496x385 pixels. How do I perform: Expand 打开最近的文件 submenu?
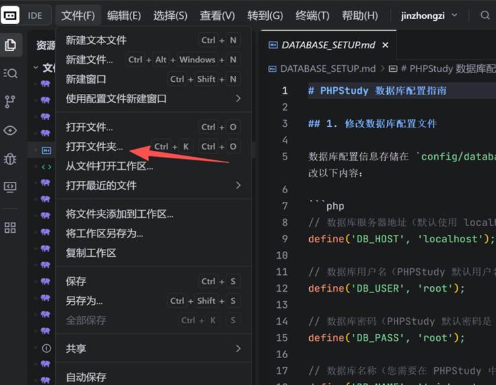click(153, 185)
